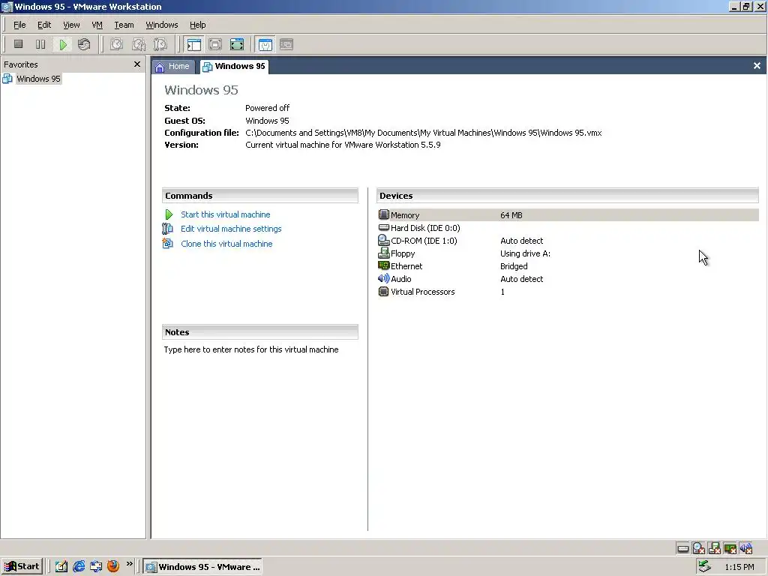Viewport: 768px width, 576px height.
Task: Close the current VM tab with X
Action: (757, 66)
